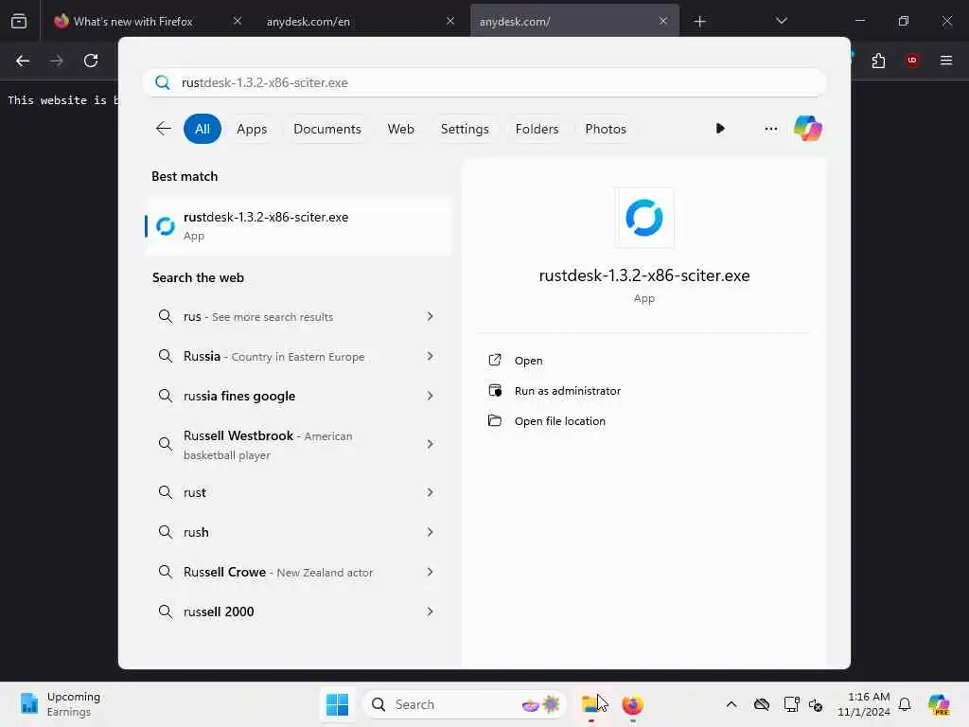Reload the page in Firefox

click(91, 61)
